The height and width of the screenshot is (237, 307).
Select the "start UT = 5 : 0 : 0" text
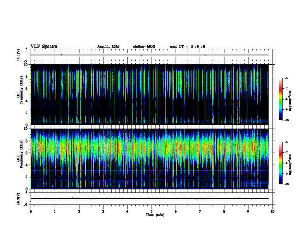tap(187, 46)
